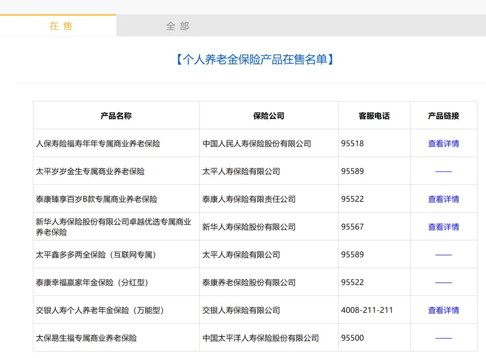486x358 pixels.
Task: Open 查看详情 for 人保寿险福寿年年 product
Action: pyautogui.click(x=443, y=144)
